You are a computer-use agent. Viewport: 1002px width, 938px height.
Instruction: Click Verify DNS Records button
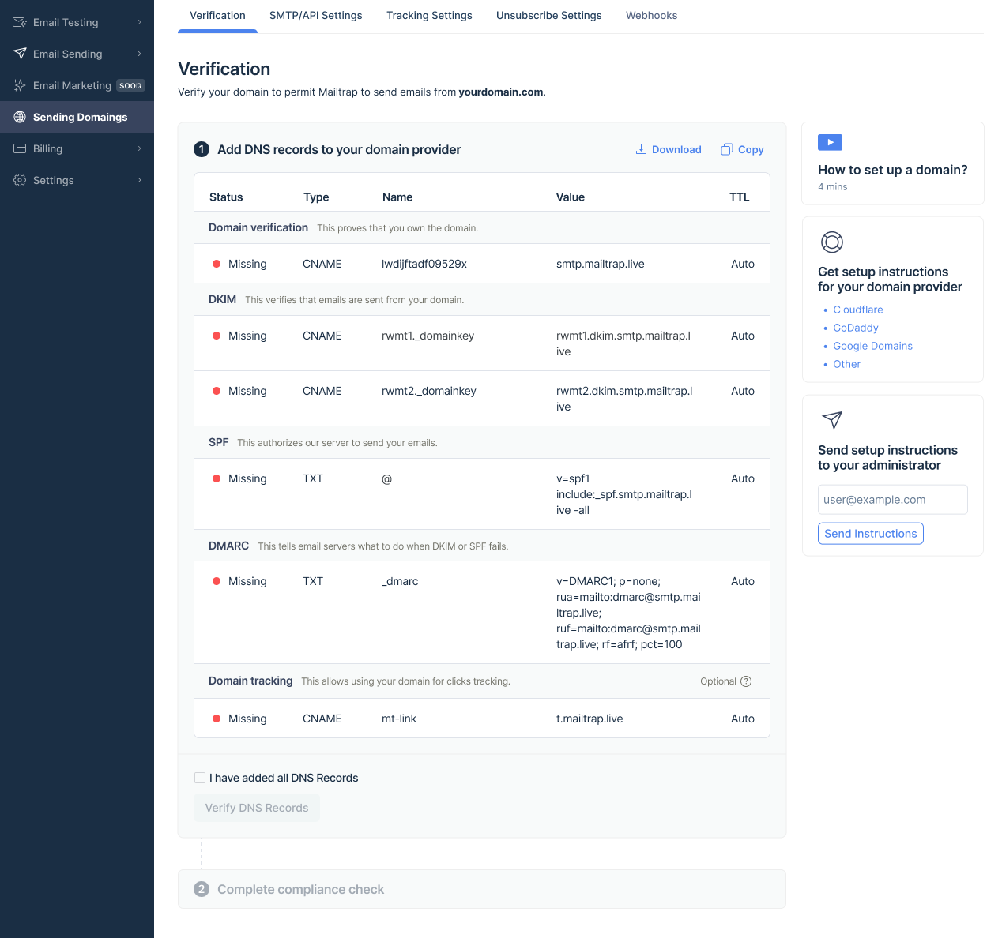(x=257, y=808)
